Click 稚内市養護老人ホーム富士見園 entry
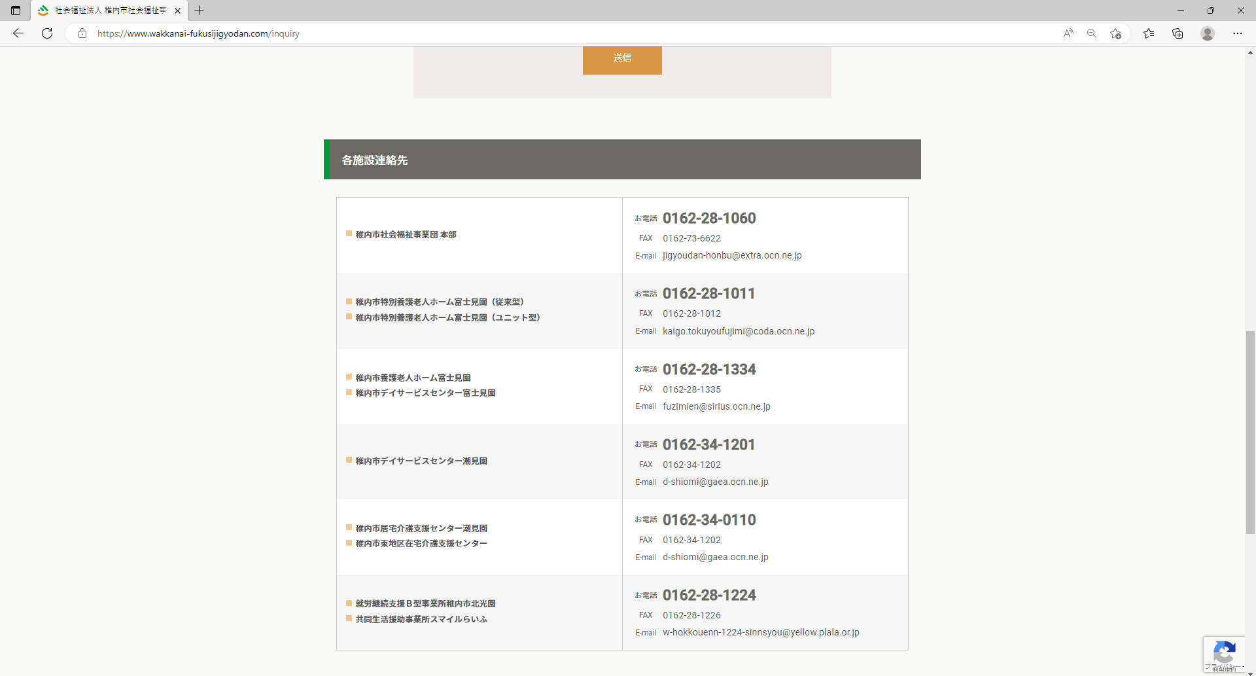This screenshot has height=676, width=1256. pyautogui.click(x=413, y=378)
